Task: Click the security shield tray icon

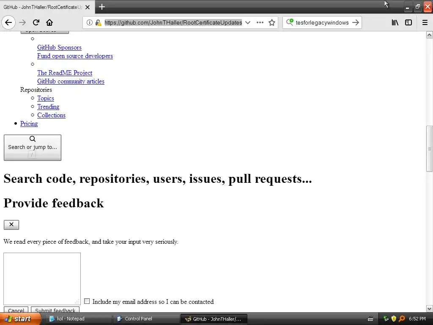Action: point(394,319)
